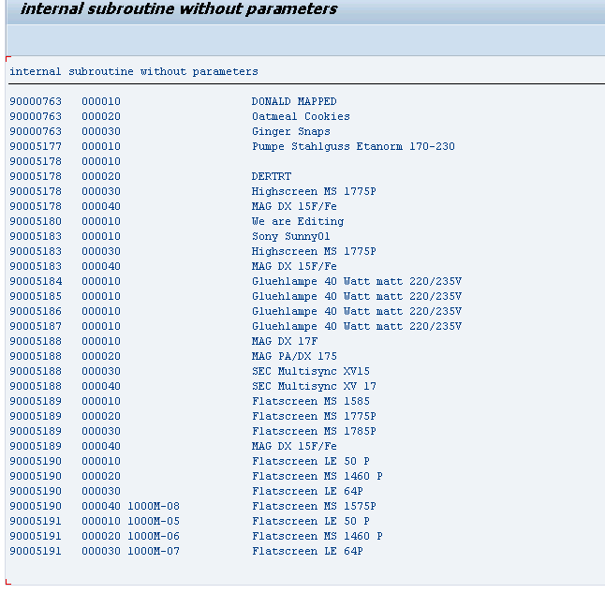The width and height of the screenshot is (605, 594).
Task: Click 'Flatscreen LE 64P' in document 90005190 row
Action: pyautogui.click(x=307, y=491)
